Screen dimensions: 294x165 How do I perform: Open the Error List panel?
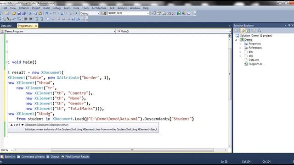8,157
